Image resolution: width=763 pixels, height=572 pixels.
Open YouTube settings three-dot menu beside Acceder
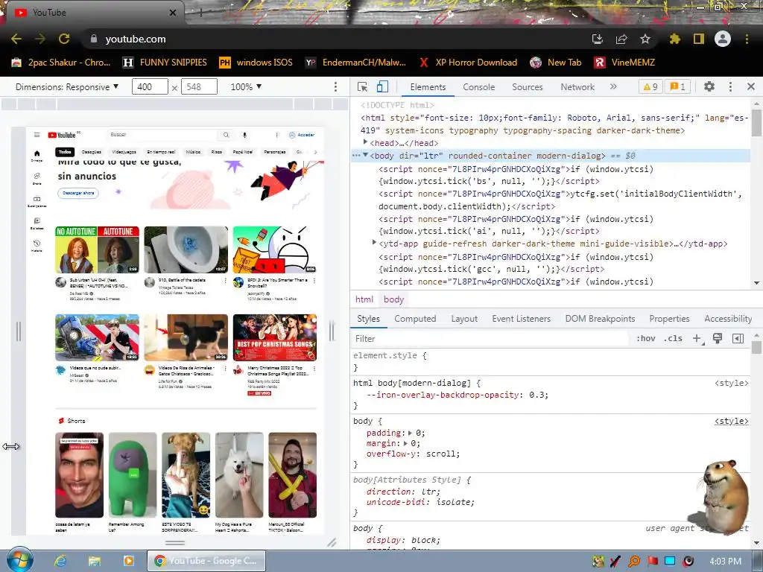[277, 136]
